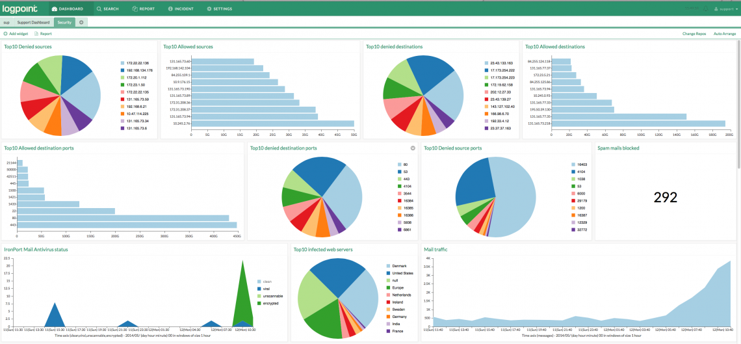
Task: Click the Add widget plus icon
Action: (x=6, y=33)
